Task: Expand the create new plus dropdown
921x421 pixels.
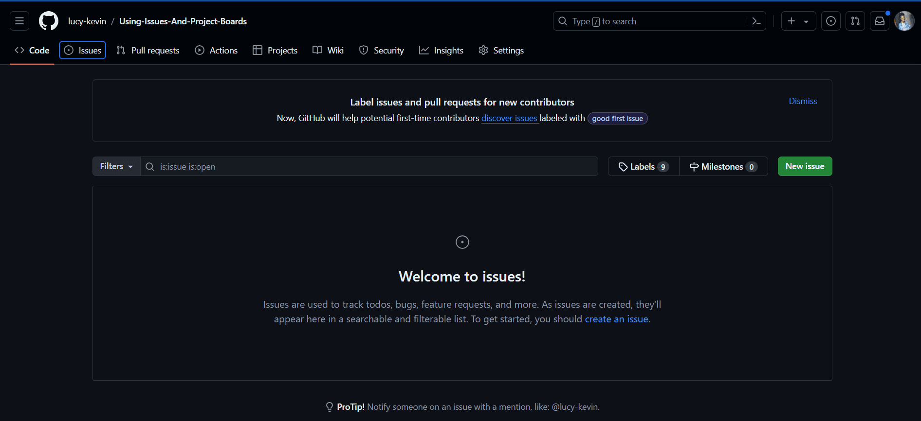Action: [x=798, y=21]
